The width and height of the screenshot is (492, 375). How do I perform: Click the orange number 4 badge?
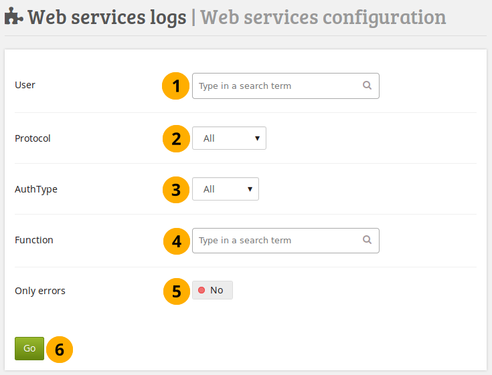pos(176,241)
